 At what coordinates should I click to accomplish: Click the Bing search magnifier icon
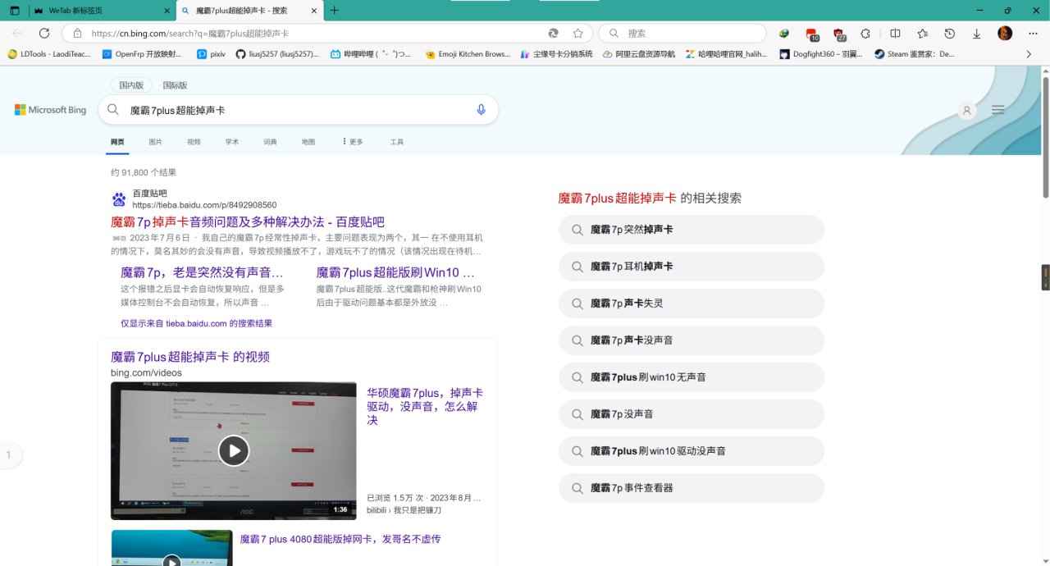113,110
